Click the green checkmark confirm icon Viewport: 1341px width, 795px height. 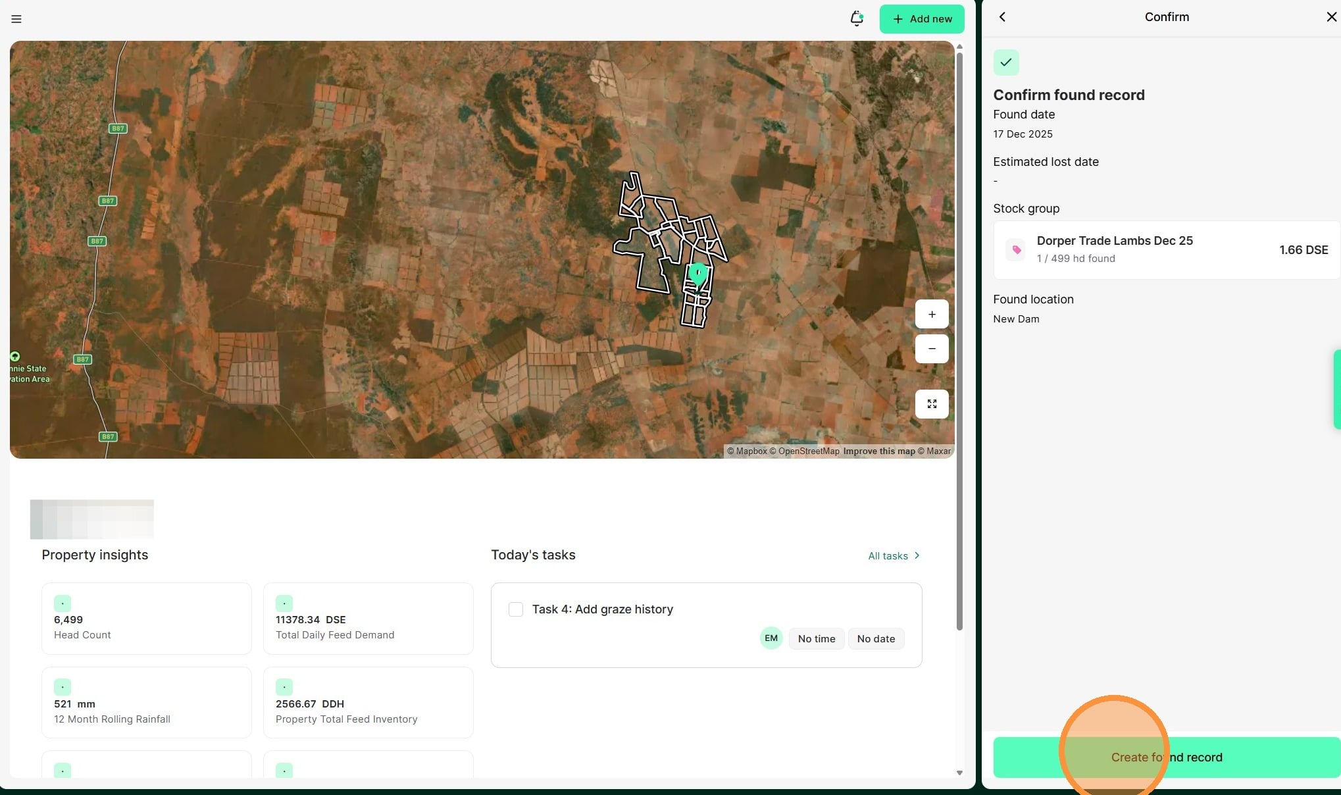(1005, 63)
